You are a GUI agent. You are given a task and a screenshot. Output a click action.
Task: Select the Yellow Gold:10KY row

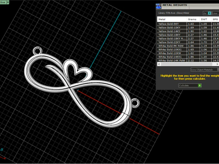[188, 27]
